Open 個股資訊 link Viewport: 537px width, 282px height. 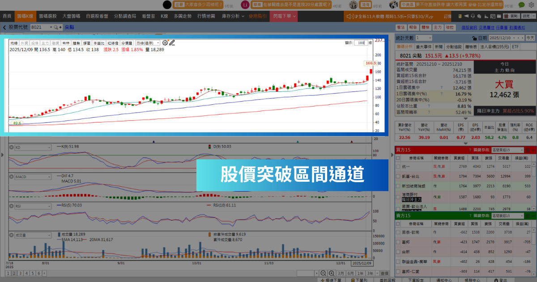(x=469, y=27)
